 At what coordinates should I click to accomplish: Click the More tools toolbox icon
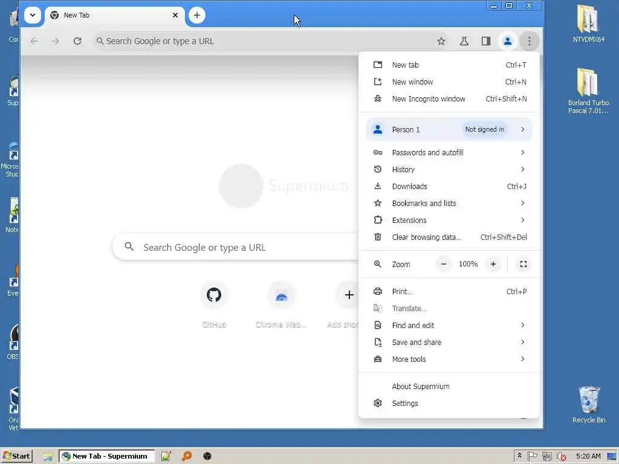(378, 359)
